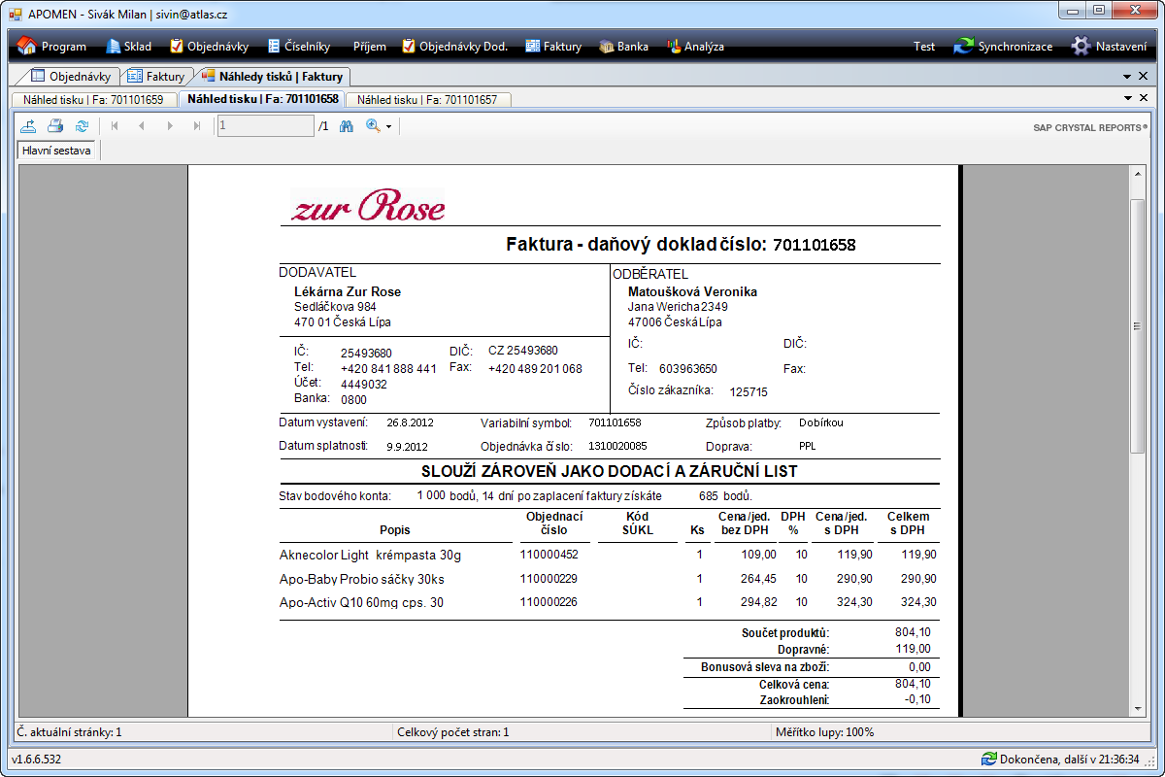
Task: Go to last page arrow
Action: [197, 125]
